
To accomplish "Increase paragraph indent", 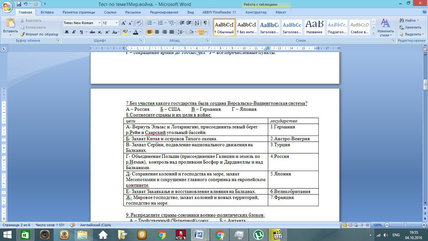I will click(x=189, y=23).
